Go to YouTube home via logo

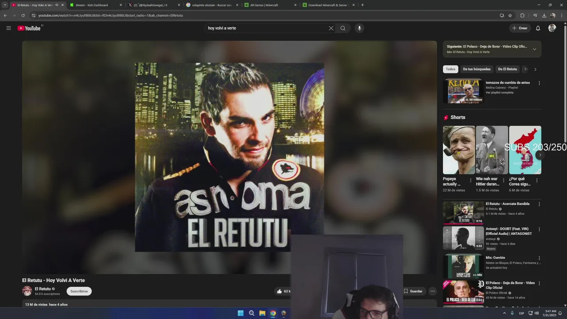29,28
